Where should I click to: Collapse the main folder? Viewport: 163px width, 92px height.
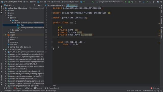tap(8, 18)
